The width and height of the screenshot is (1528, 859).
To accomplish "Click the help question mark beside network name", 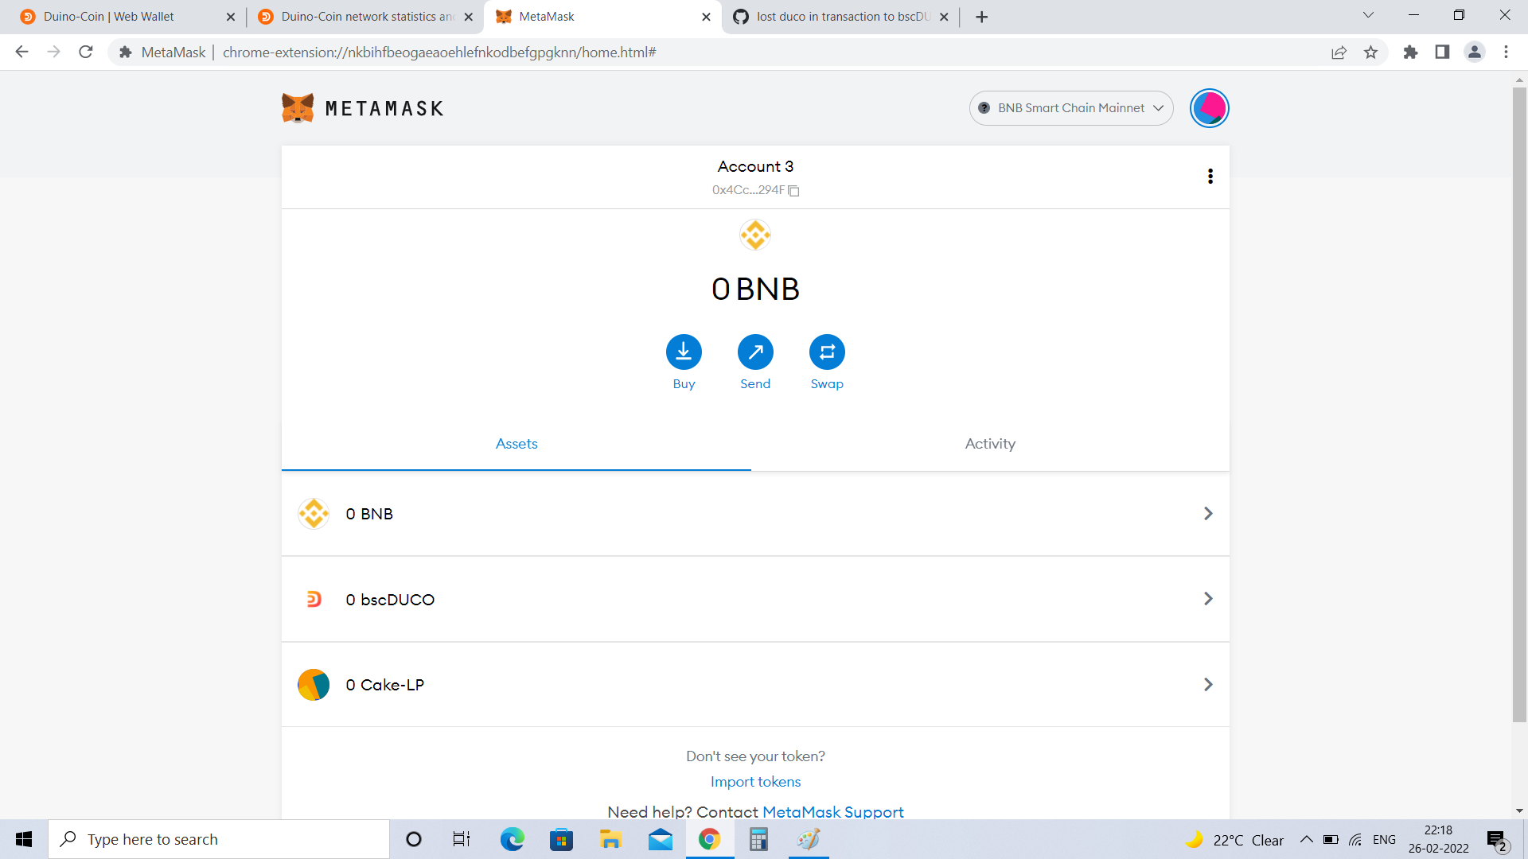I will tap(984, 107).
